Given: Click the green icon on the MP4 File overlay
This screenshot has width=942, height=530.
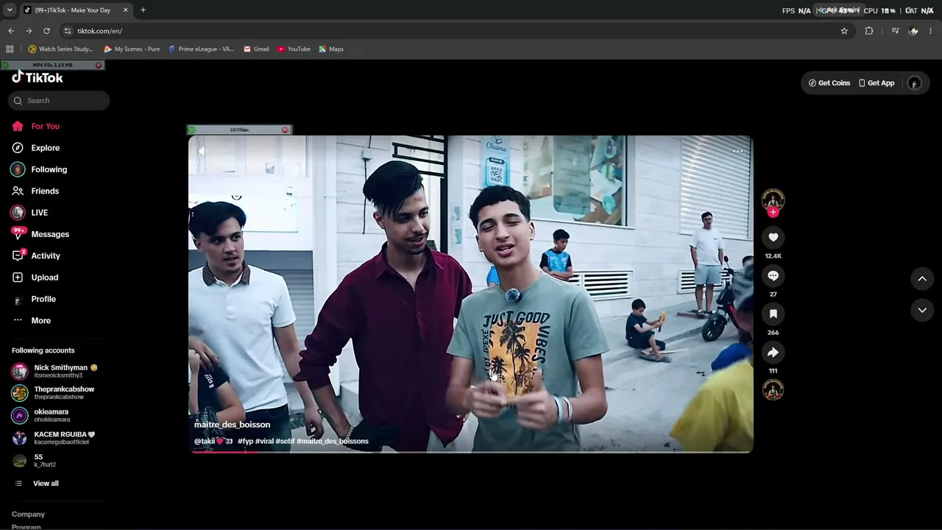Looking at the screenshot, I should tap(7, 66).
